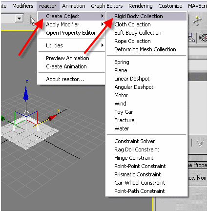Open the Graph Editors menu

(x=107, y=6)
